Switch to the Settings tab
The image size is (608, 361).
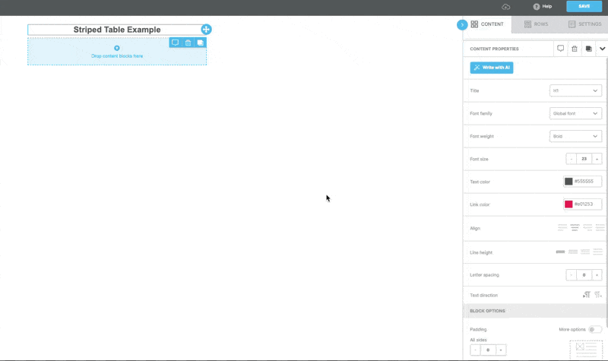pos(584,24)
